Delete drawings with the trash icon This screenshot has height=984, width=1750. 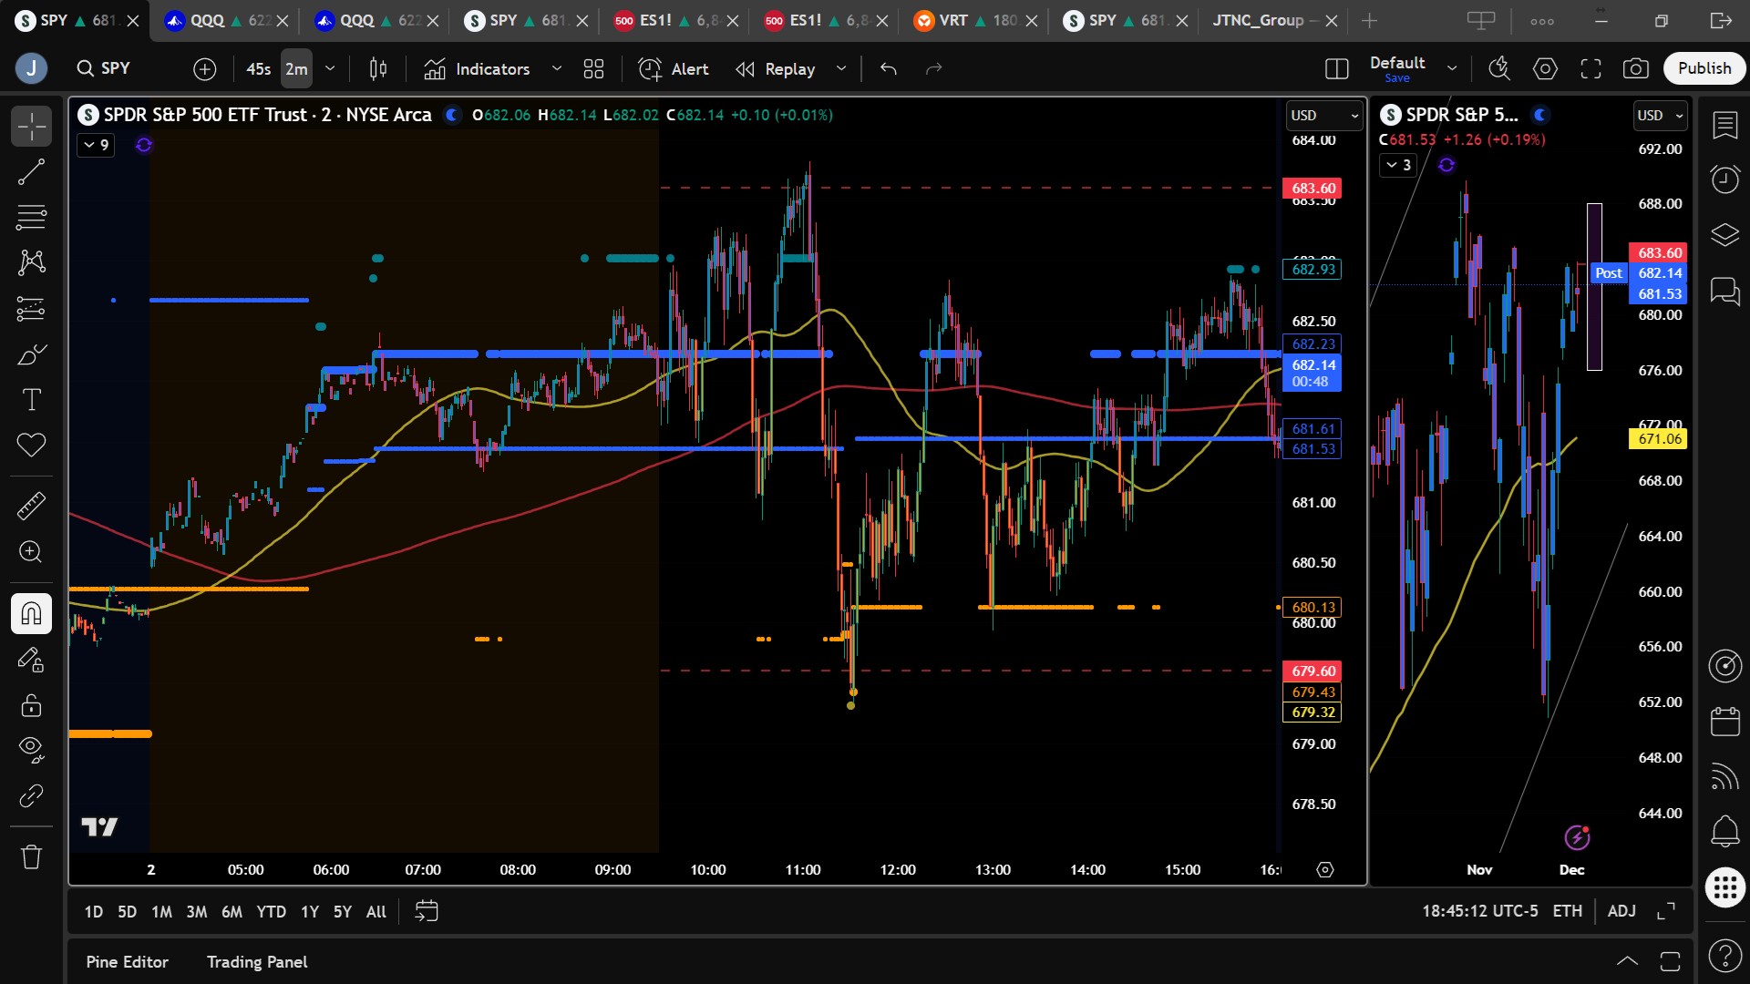tap(31, 856)
